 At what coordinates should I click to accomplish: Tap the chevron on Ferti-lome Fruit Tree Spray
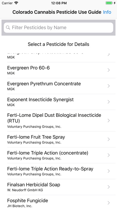pyautogui.click(x=109, y=139)
